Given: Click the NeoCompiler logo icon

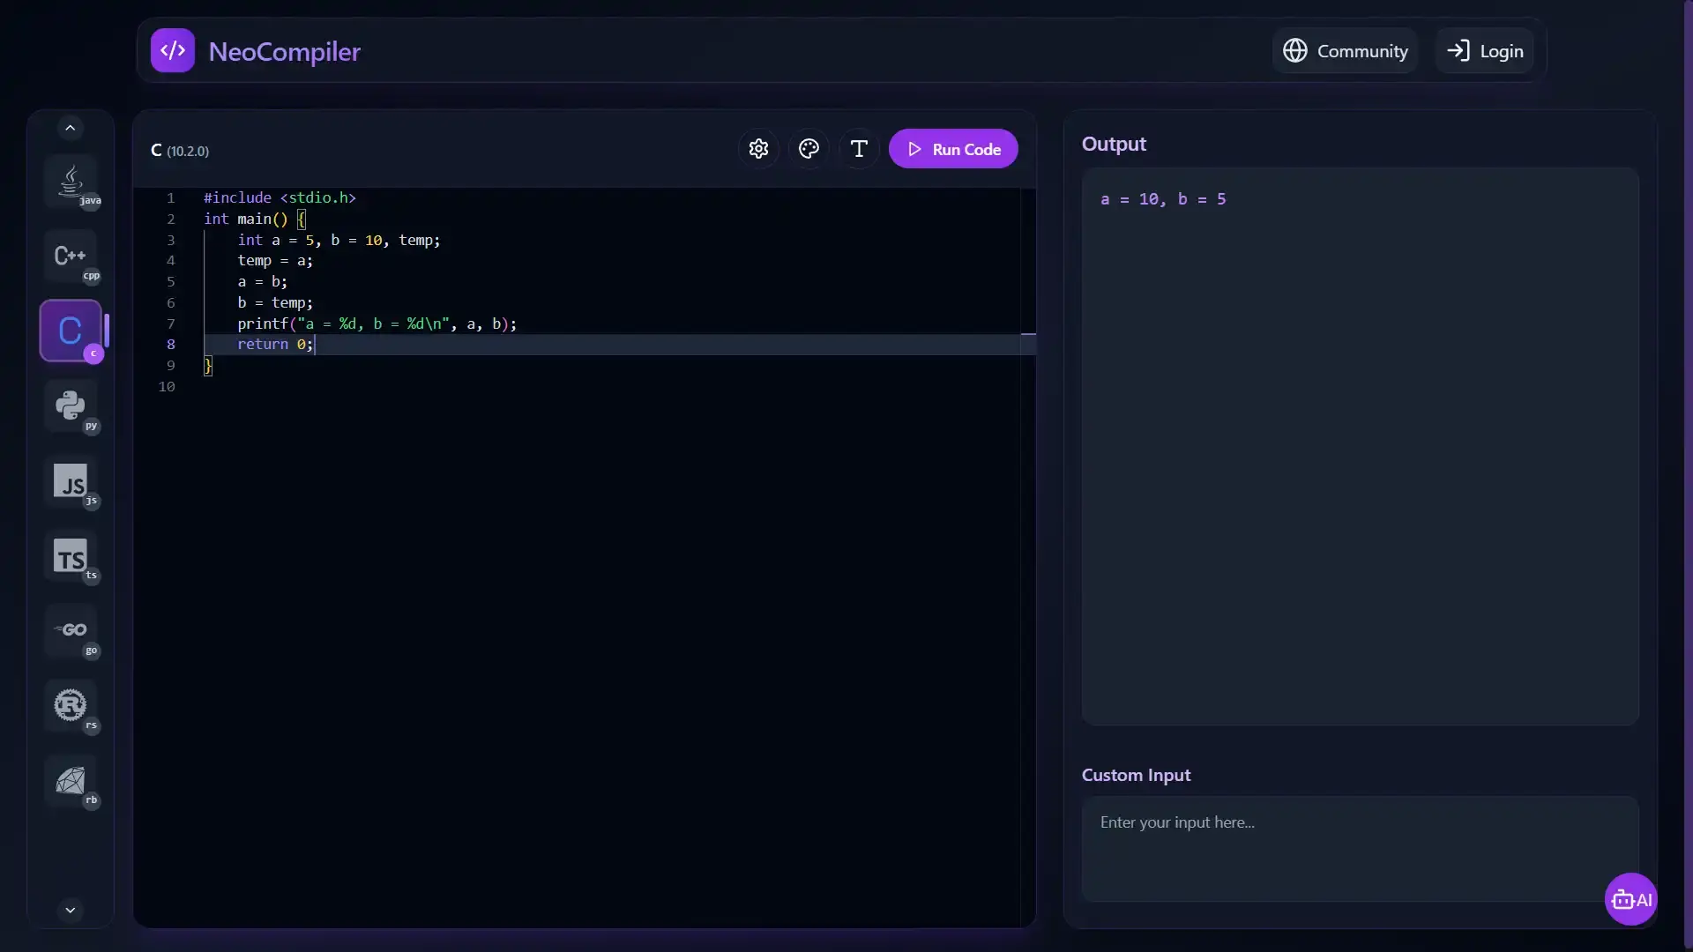Looking at the screenshot, I should click(x=173, y=50).
